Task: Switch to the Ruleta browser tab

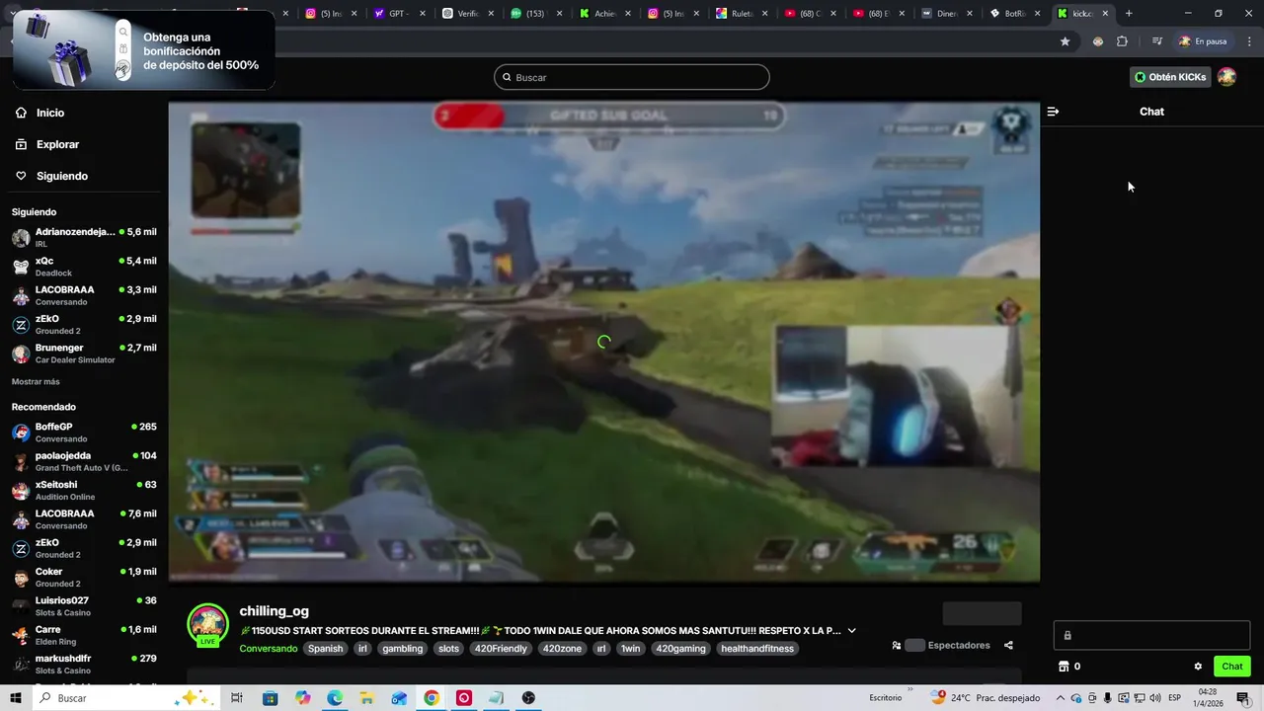Action: (743, 14)
